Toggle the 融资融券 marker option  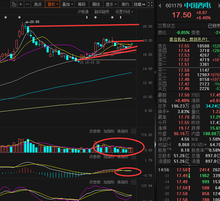(x=102, y=12)
